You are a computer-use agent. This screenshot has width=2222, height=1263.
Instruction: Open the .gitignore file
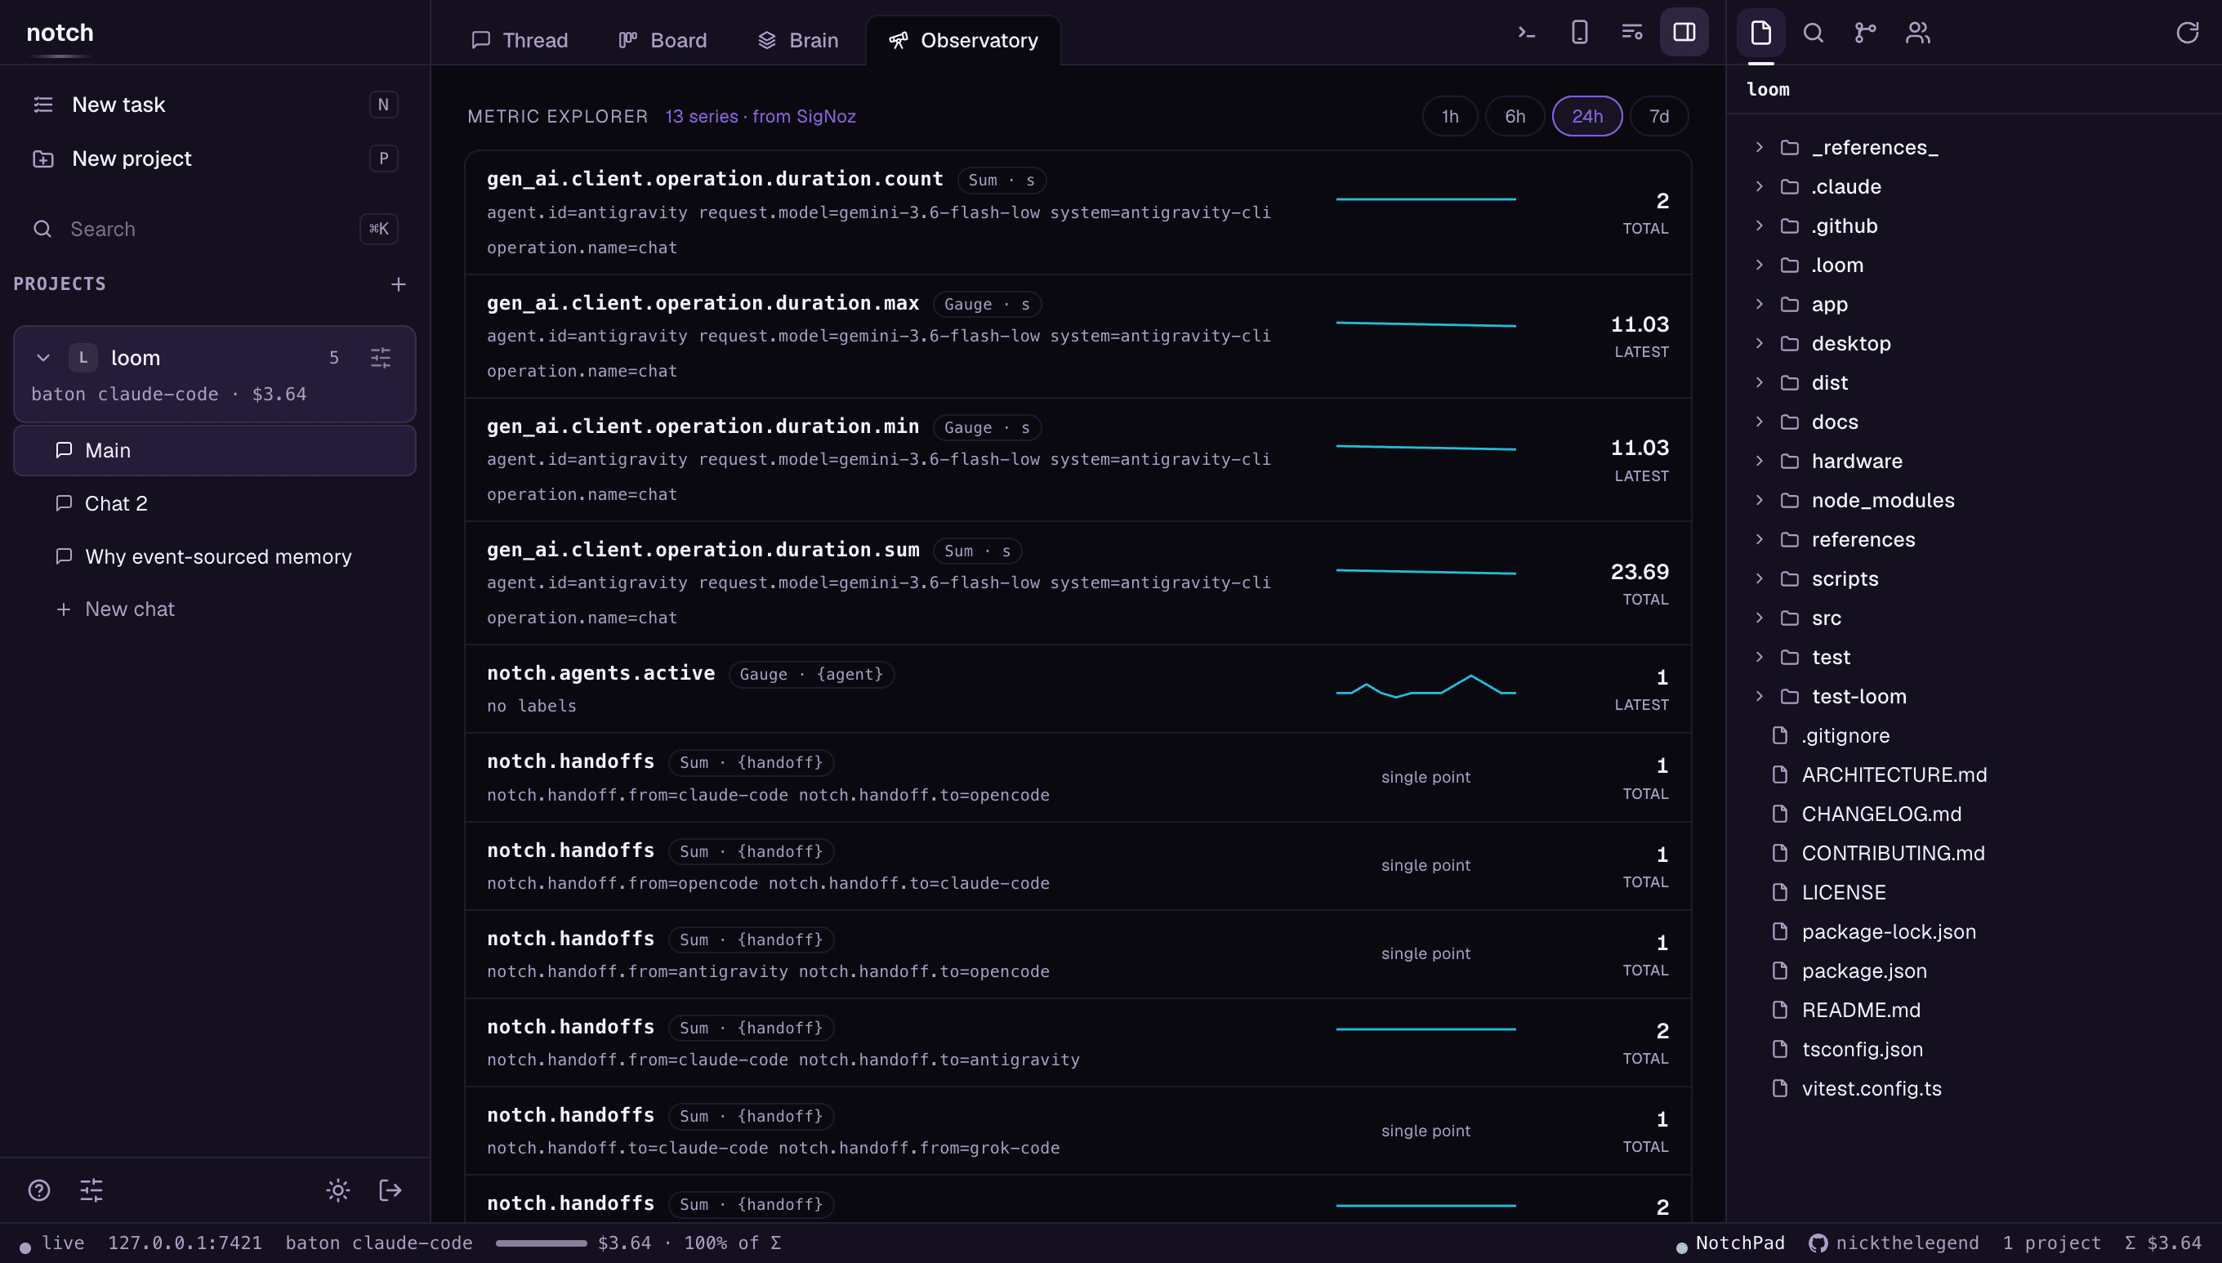point(1845,735)
